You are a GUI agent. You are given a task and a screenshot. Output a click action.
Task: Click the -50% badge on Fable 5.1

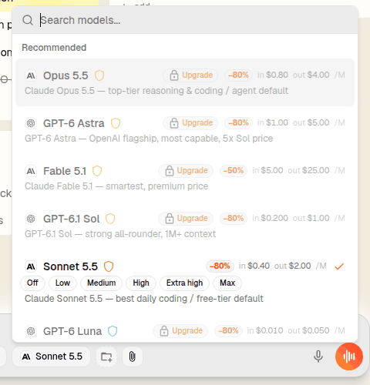pos(234,170)
